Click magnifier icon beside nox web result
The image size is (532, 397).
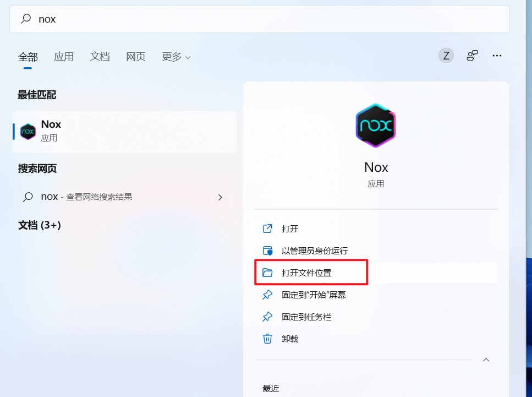(x=28, y=197)
